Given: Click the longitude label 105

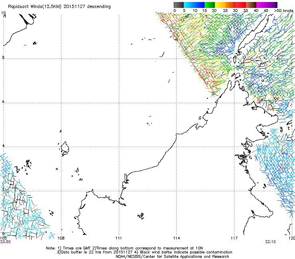Looking at the screenshot, I should pos(3,238).
